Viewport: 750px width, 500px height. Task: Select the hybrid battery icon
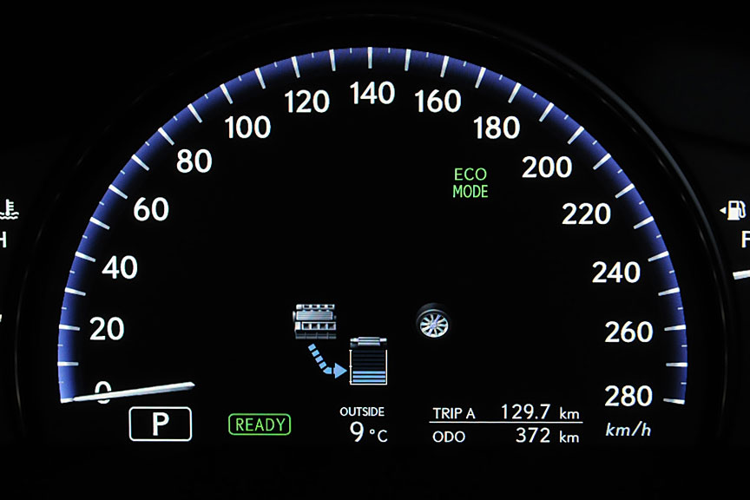pyautogui.click(x=368, y=361)
